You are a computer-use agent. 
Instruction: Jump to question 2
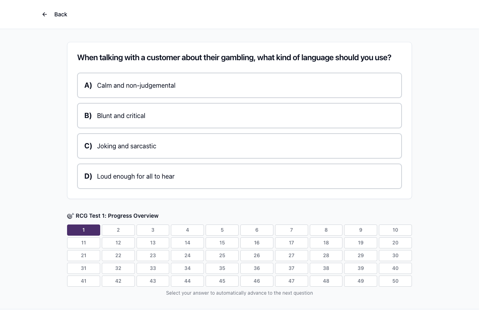click(118, 230)
